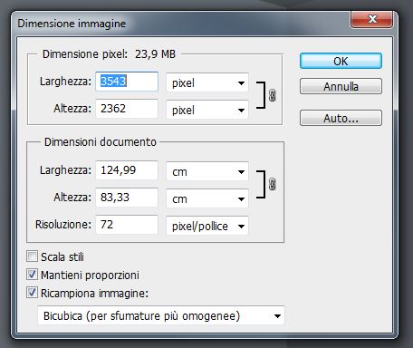Click the 'Dimensioni documento' group label
Image resolution: width=413 pixels, height=348 pixels.
coord(101,142)
